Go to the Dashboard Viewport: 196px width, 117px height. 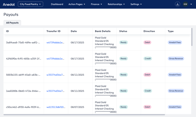[x=57, y=4]
